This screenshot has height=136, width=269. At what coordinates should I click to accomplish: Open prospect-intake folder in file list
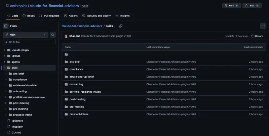coord(79,114)
